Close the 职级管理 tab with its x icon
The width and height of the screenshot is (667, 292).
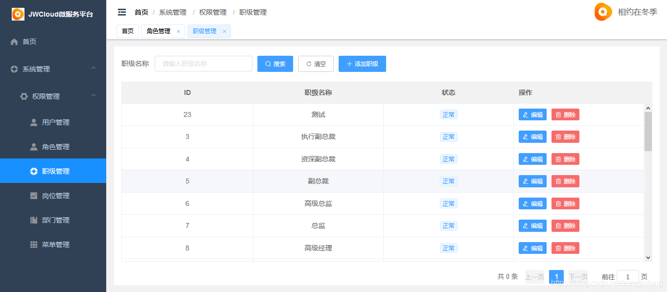point(225,31)
